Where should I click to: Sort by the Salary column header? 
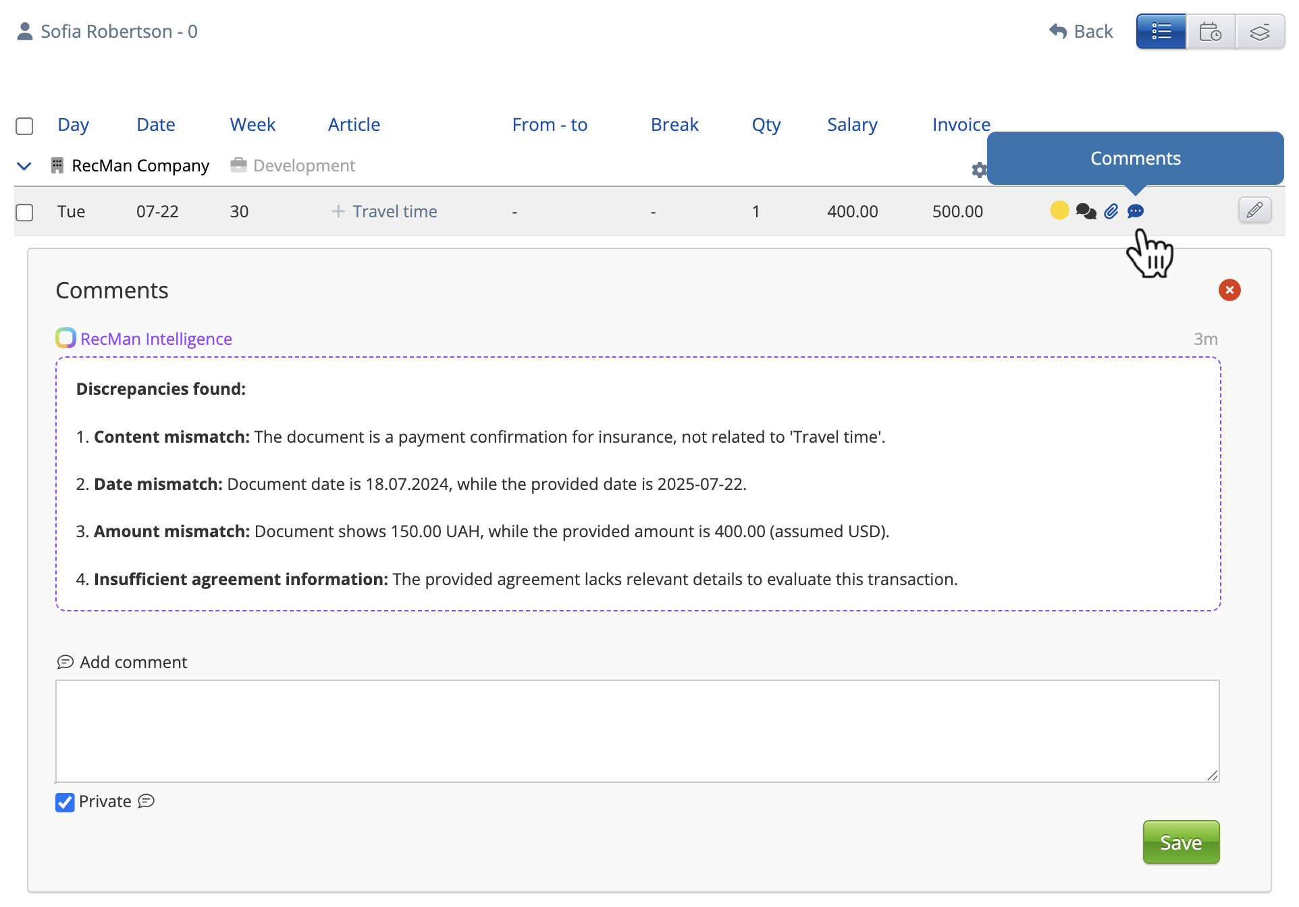[x=852, y=125]
